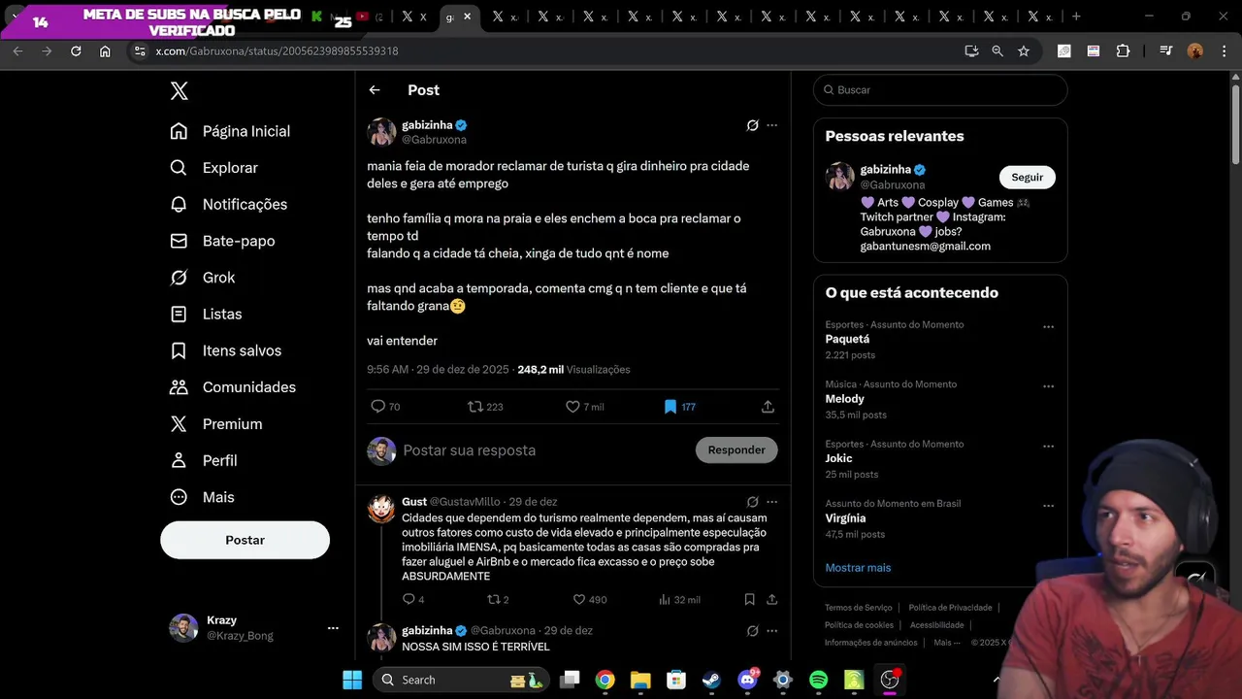
Task: Open the Melody trending topic
Action: tap(844, 399)
